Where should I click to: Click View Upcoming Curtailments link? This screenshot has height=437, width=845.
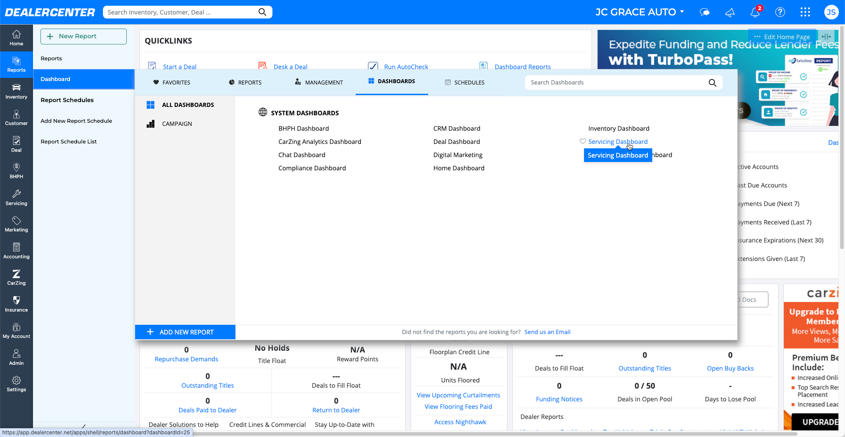(x=458, y=395)
